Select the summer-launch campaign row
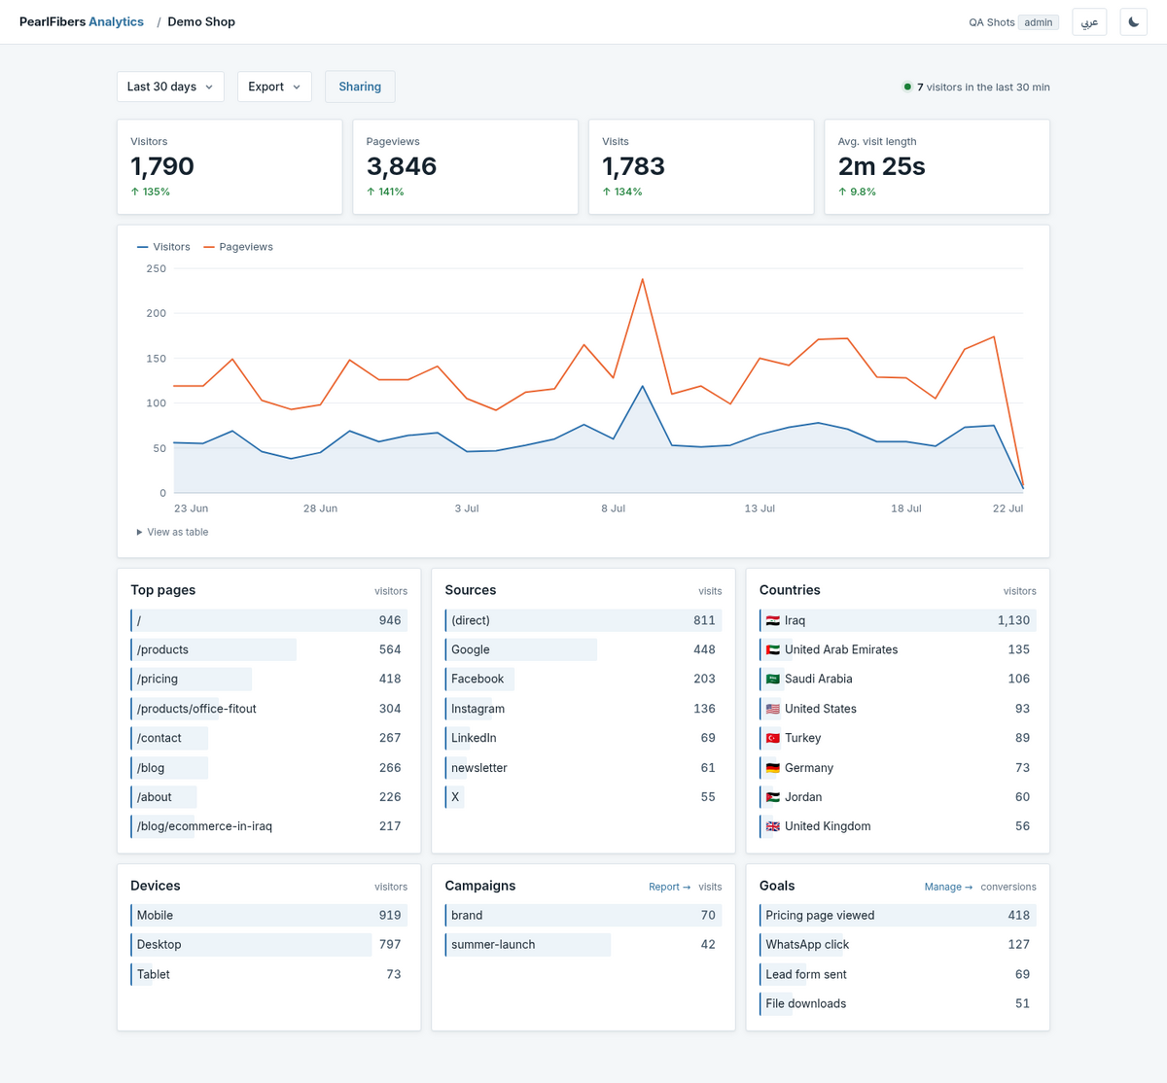 click(583, 944)
